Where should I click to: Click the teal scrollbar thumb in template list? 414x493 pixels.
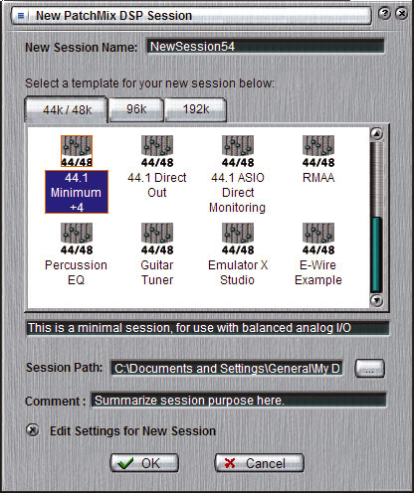(x=376, y=254)
